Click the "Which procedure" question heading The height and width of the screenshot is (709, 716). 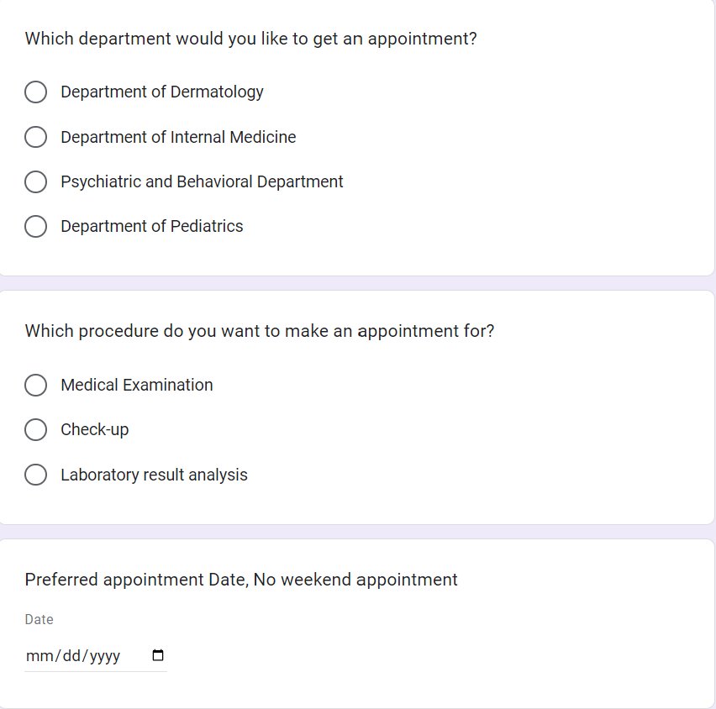coord(260,331)
